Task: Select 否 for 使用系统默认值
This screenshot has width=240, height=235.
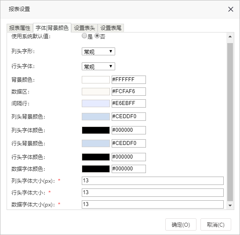Action: pos(97,36)
